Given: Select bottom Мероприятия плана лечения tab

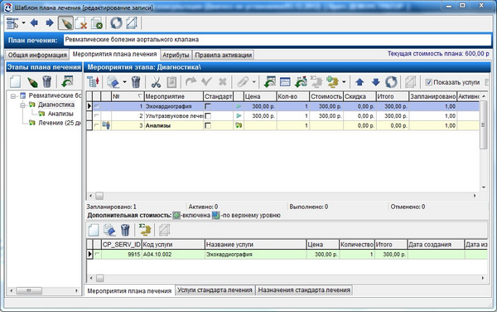Looking at the screenshot, I should (129, 290).
